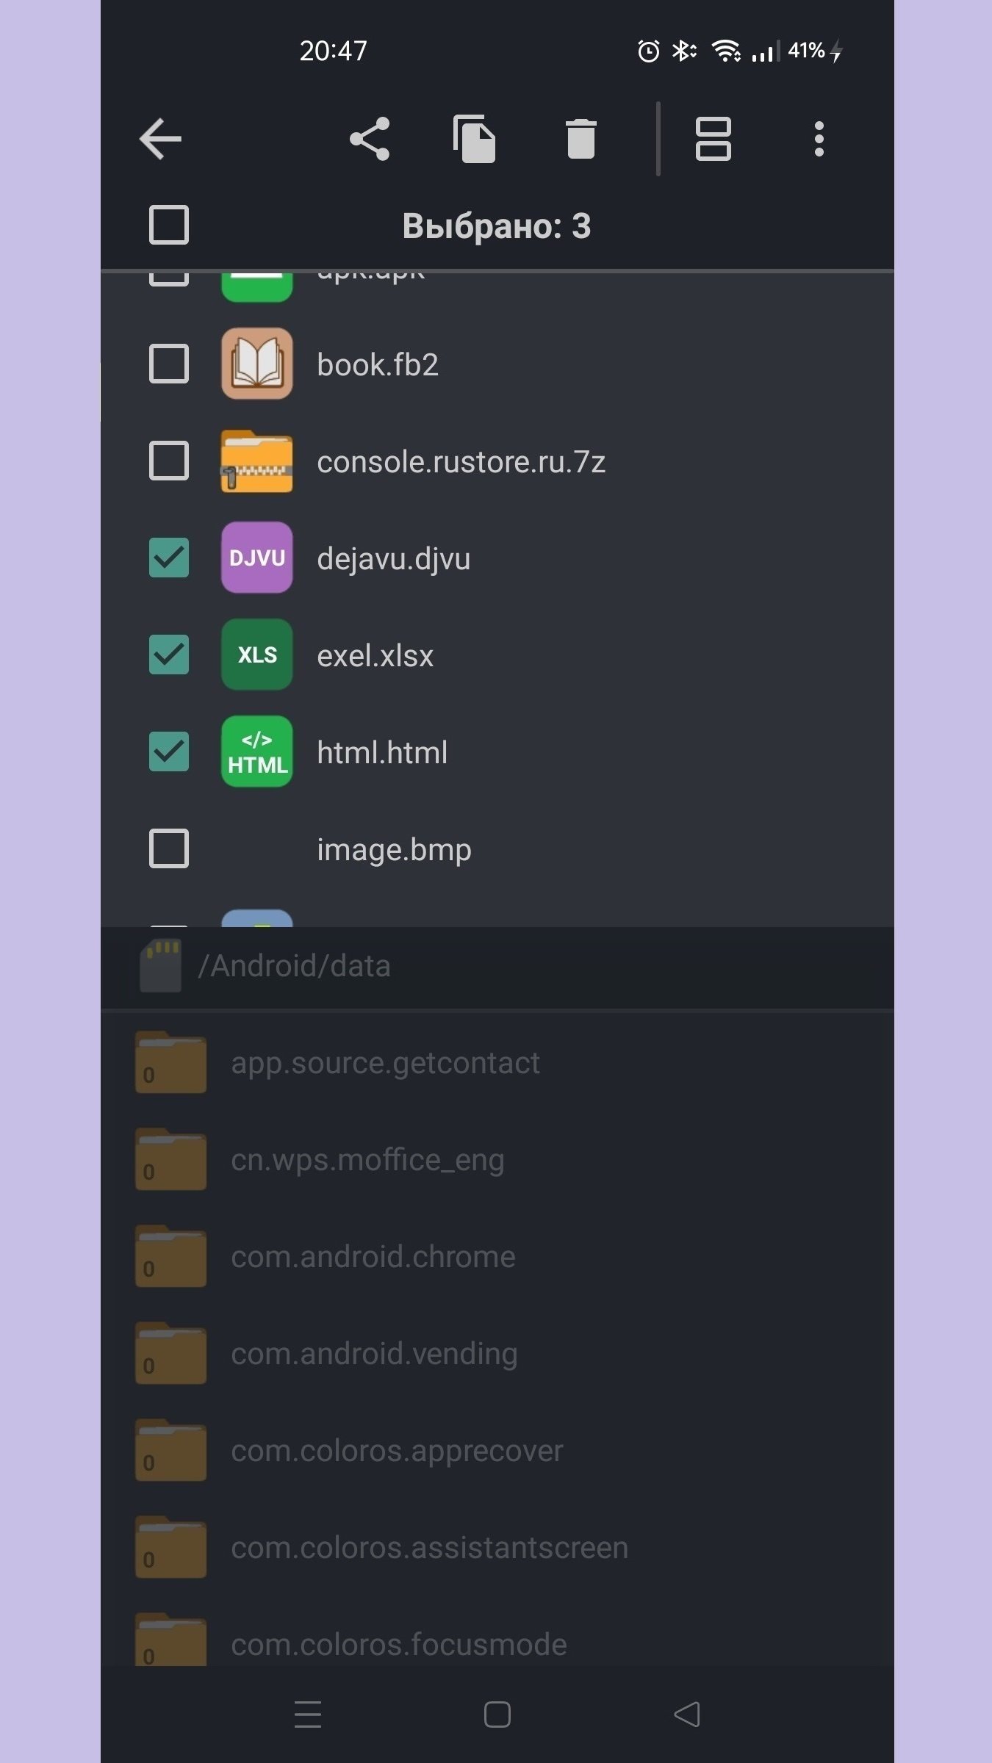The image size is (992, 1763).
Task: Uncheck the html.html checkbox
Action: coord(169,751)
